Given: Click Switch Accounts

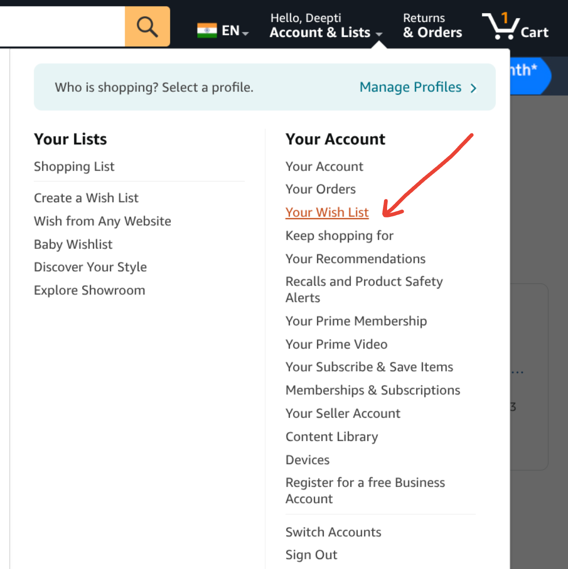Looking at the screenshot, I should click(x=333, y=532).
